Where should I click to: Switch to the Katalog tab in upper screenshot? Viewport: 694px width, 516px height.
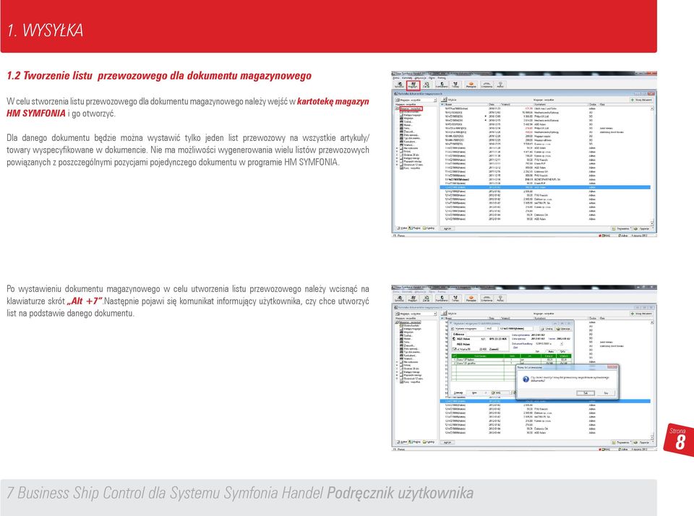[x=429, y=228]
